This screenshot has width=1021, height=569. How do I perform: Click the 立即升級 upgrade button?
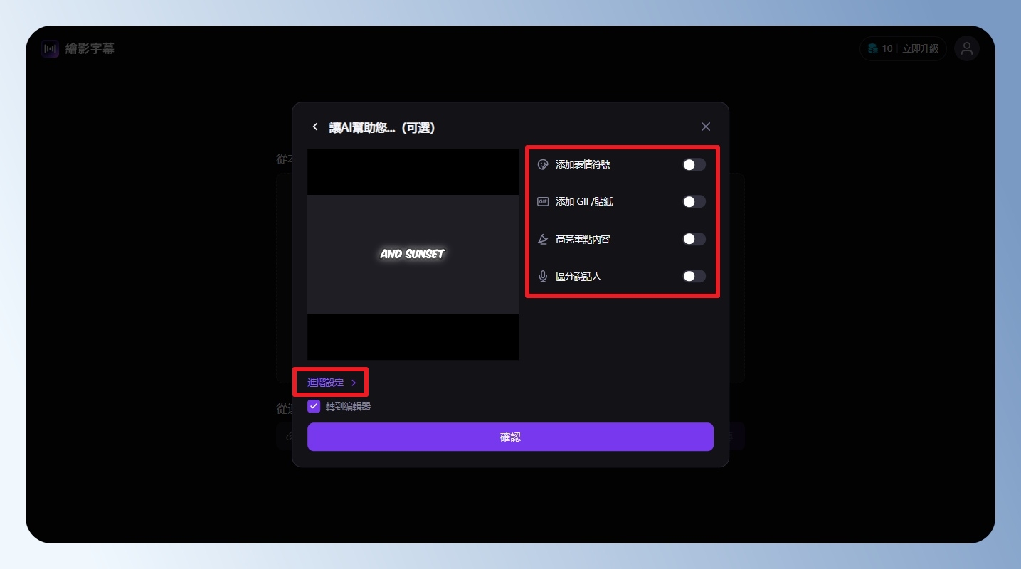920,49
